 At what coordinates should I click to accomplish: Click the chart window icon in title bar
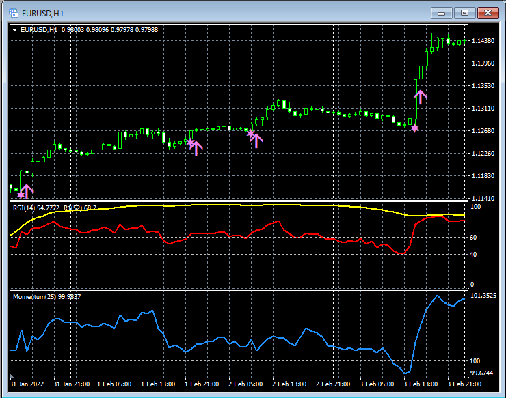(14, 12)
